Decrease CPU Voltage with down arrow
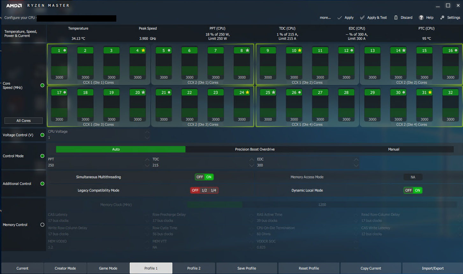The width and height of the screenshot is (463, 274). 147,137
